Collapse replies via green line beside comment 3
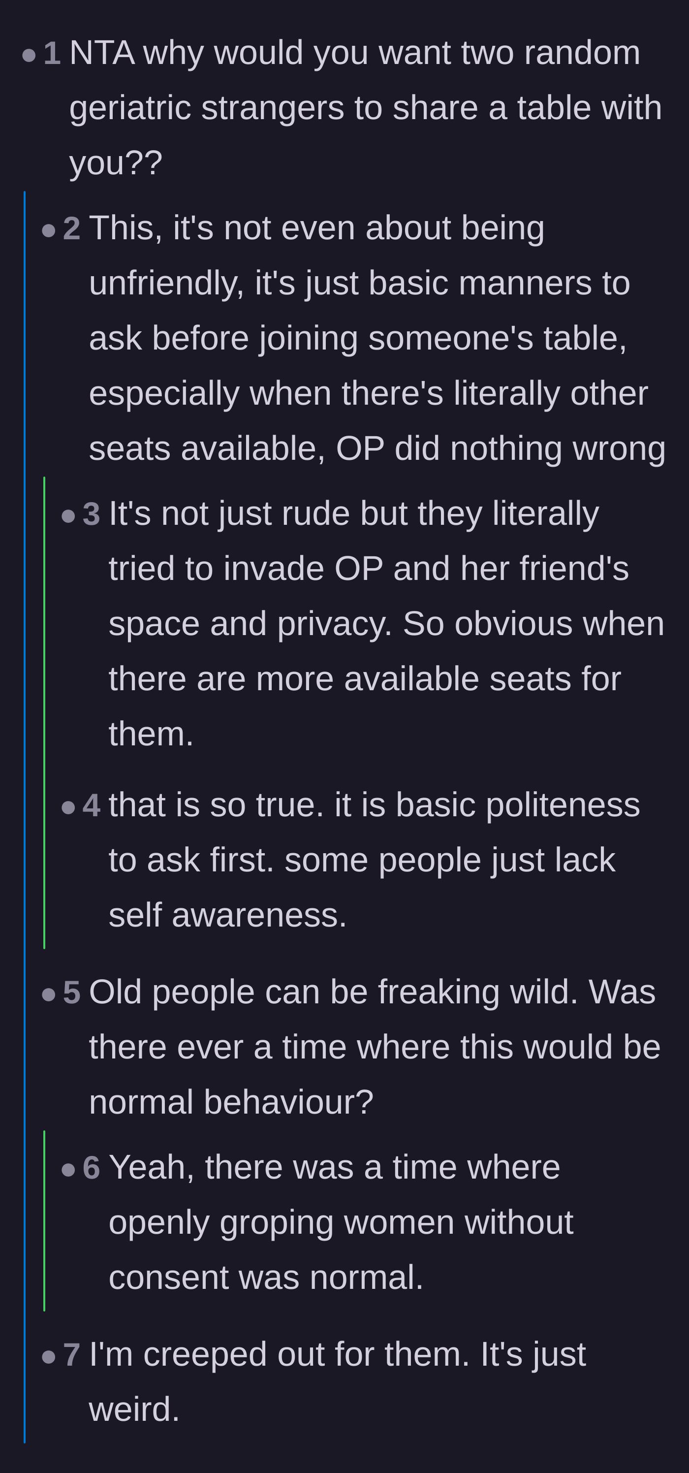Image resolution: width=689 pixels, height=1473 pixels. pos(44,712)
